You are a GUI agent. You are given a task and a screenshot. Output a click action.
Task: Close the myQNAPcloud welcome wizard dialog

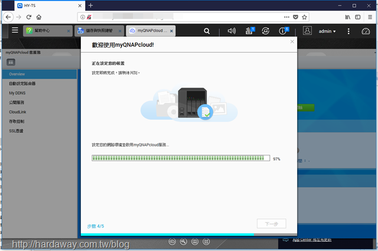point(292,41)
